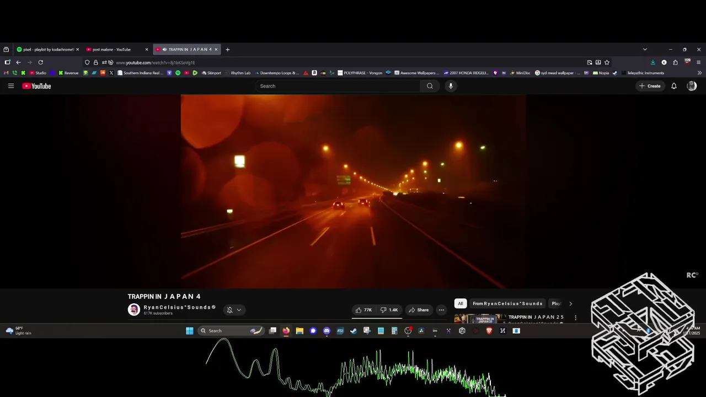706x397 pixels.
Task: Open YouTube notifications bell
Action: tap(673, 86)
